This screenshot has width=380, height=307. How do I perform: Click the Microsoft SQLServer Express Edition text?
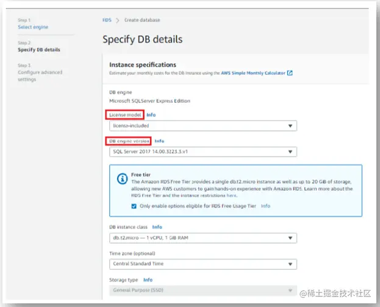click(149, 101)
